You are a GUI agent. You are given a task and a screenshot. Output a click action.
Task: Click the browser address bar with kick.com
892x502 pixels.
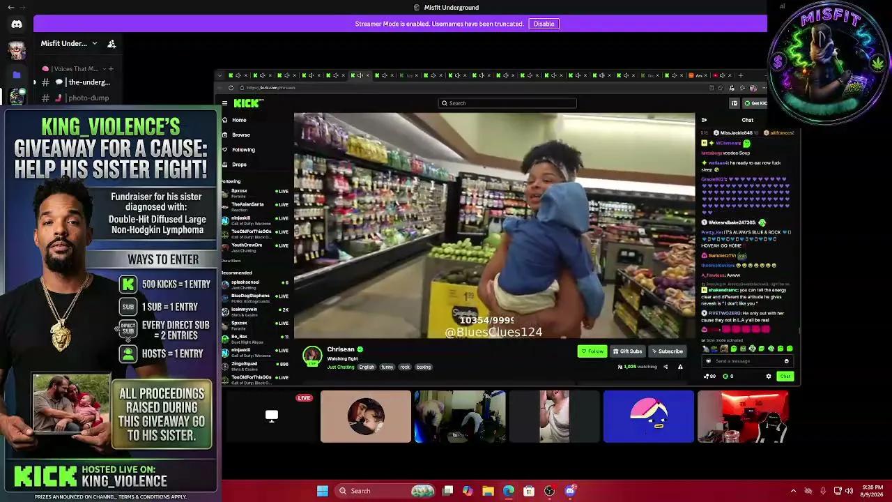(x=474, y=88)
